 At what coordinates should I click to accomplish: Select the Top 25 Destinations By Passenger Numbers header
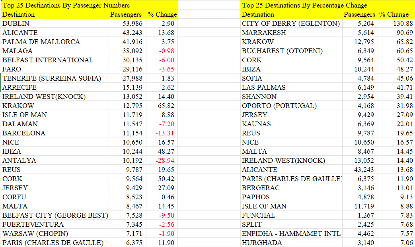(90, 5)
